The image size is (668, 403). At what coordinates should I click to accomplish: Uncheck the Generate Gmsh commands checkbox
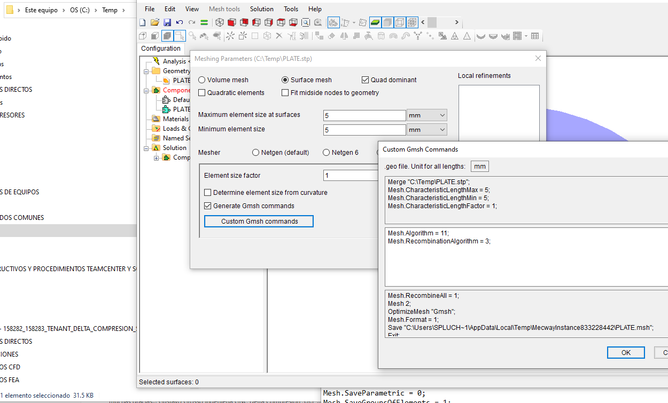point(208,206)
